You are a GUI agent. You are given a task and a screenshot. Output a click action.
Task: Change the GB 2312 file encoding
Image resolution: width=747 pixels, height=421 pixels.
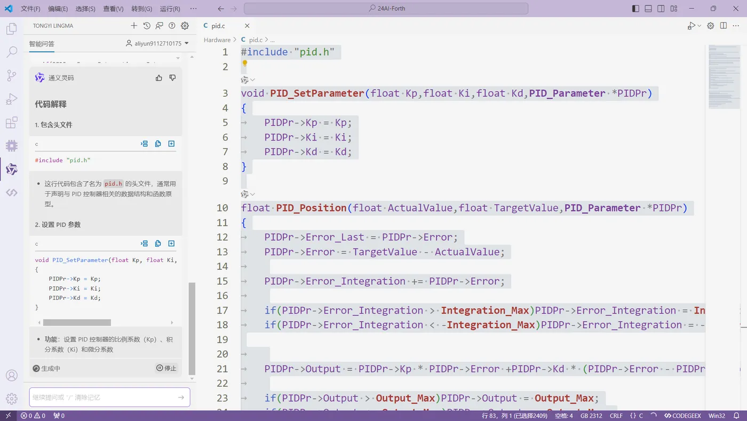coord(591,416)
